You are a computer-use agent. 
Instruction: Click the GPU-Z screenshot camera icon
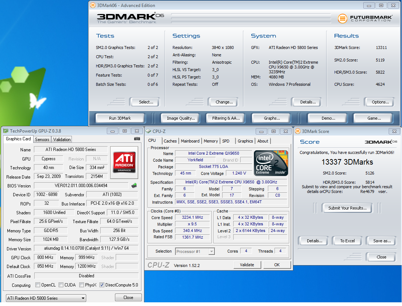coord(137,139)
